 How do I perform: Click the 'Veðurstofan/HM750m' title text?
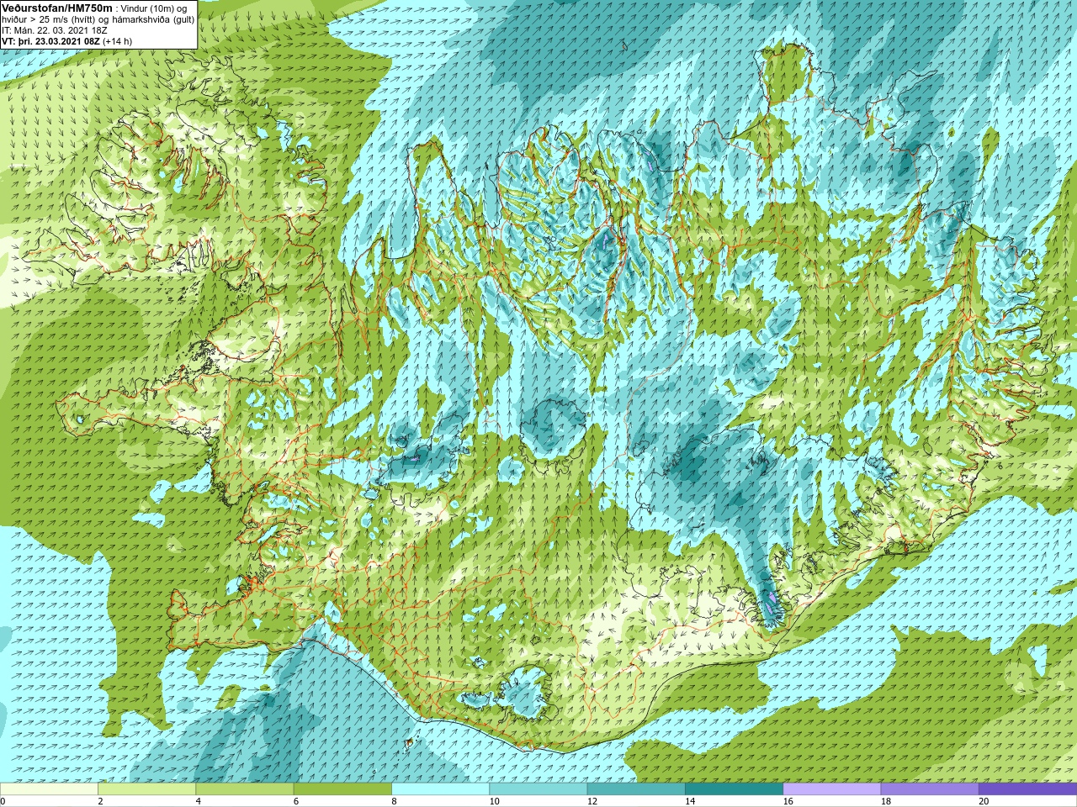coord(57,8)
